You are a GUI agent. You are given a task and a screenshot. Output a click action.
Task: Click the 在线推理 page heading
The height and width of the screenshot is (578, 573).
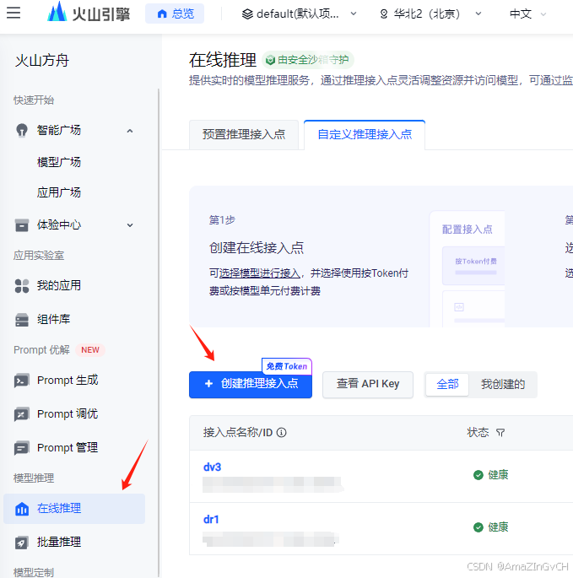[222, 60]
